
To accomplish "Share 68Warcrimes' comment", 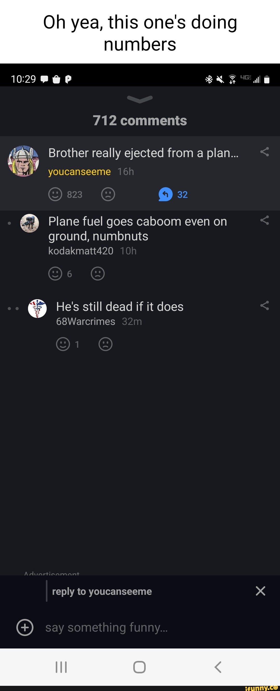I will (265, 305).
